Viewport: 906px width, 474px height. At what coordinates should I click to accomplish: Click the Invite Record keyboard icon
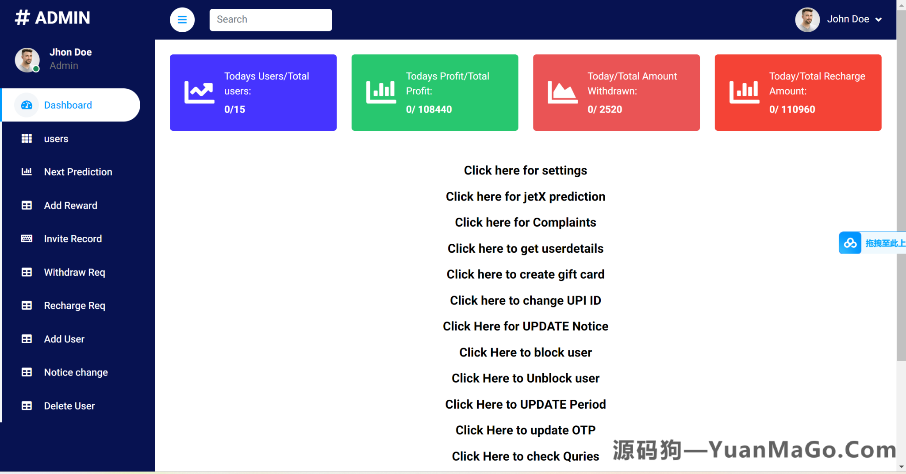click(x=27, y=239)
